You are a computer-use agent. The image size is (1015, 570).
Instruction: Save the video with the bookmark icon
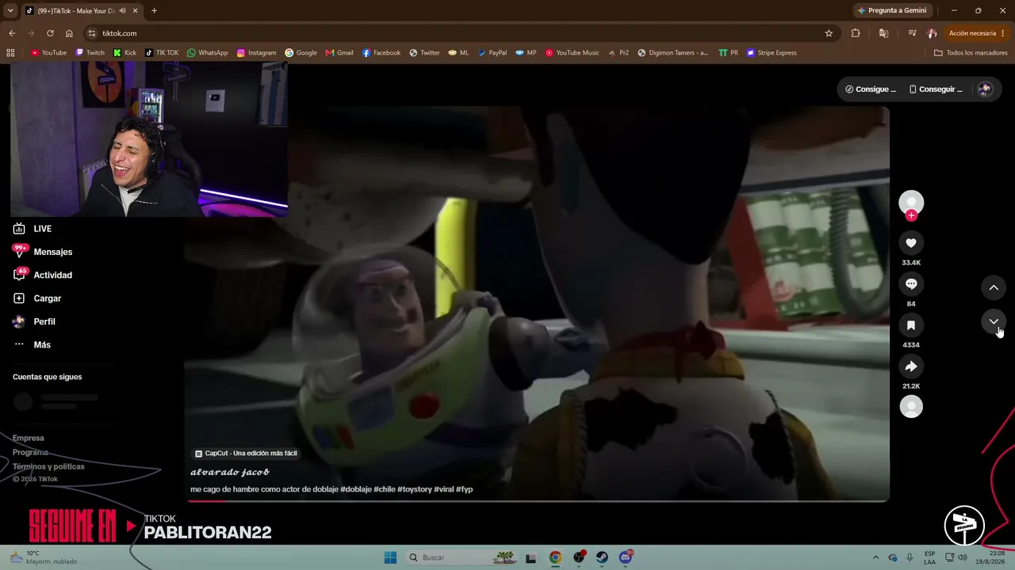click(911, 325)
